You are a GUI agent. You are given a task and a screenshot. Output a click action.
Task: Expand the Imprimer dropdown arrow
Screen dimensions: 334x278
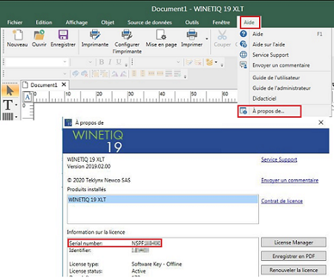coord(207,39)
